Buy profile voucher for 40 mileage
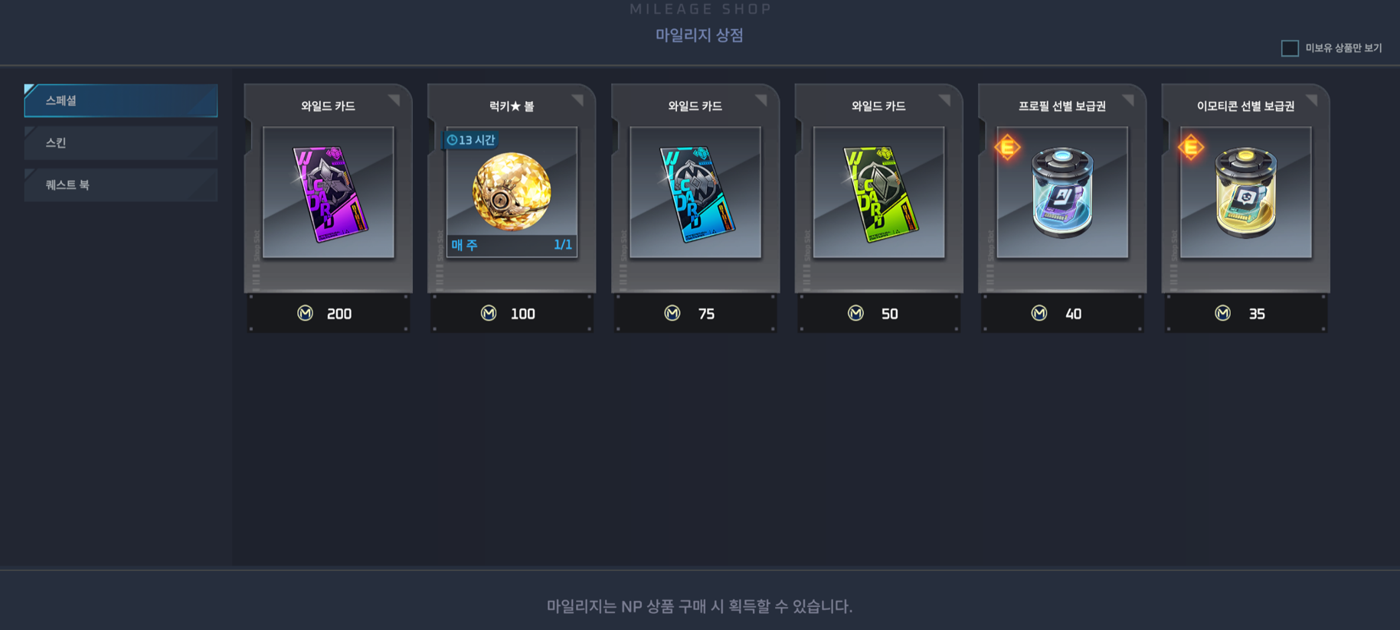 coord(1062,313)
